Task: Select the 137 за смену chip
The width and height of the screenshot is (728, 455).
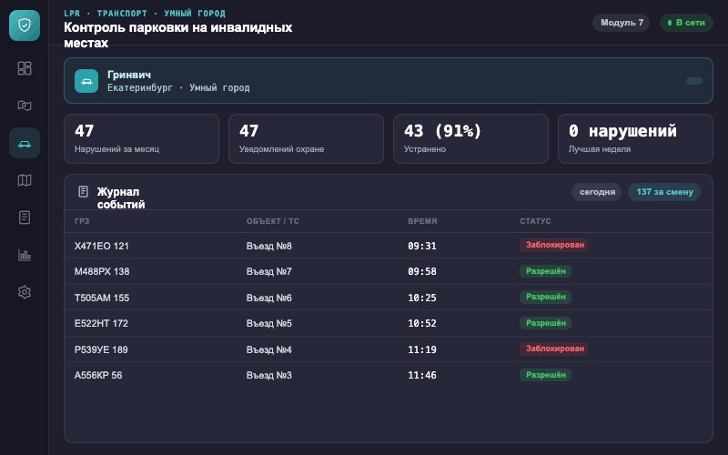Action: click(x=664, y=192)
